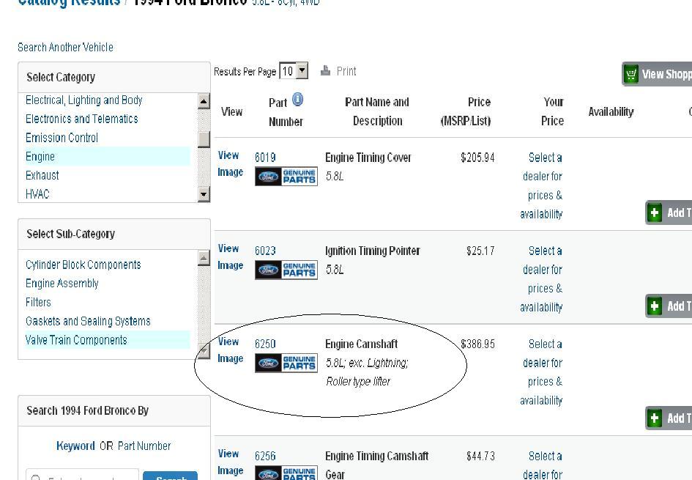Screen dimensions: 692x480
Task: Click the Print printer icon
Action: point(325,70)
